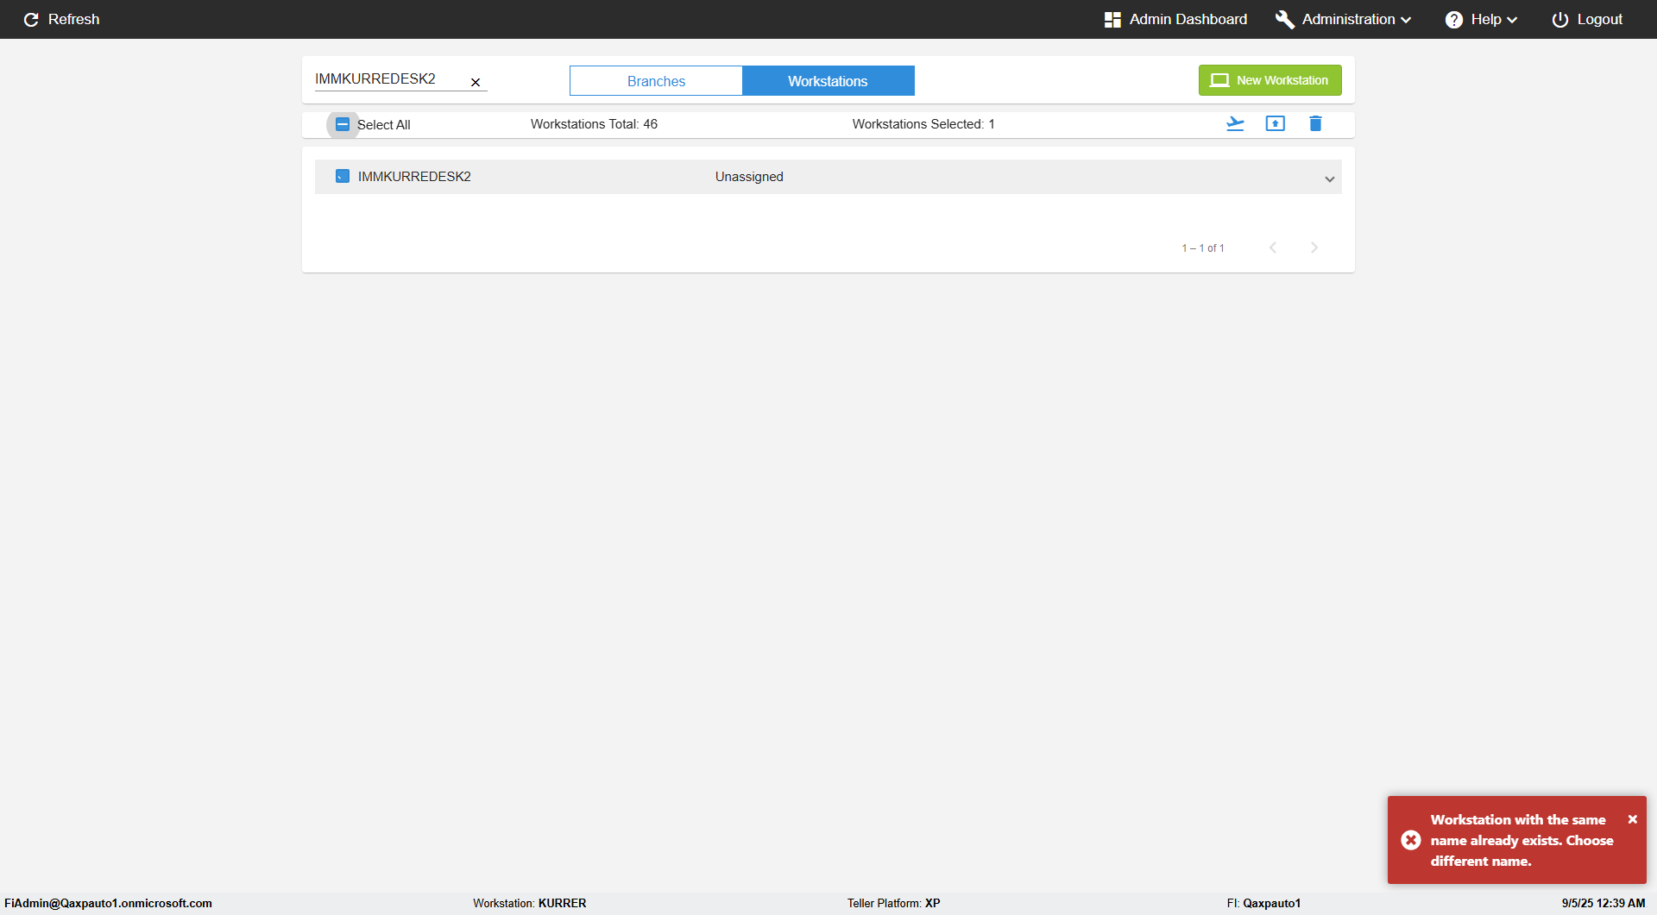1657x915 pixels.
Task: Delete selected workstations with trash icon
Action: coord(1315,123)
